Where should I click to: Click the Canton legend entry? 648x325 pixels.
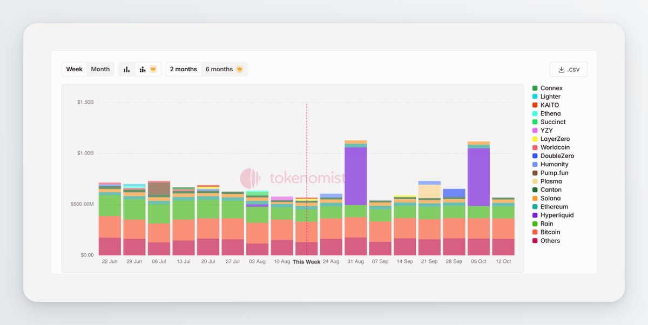click(x=547, y=189)
